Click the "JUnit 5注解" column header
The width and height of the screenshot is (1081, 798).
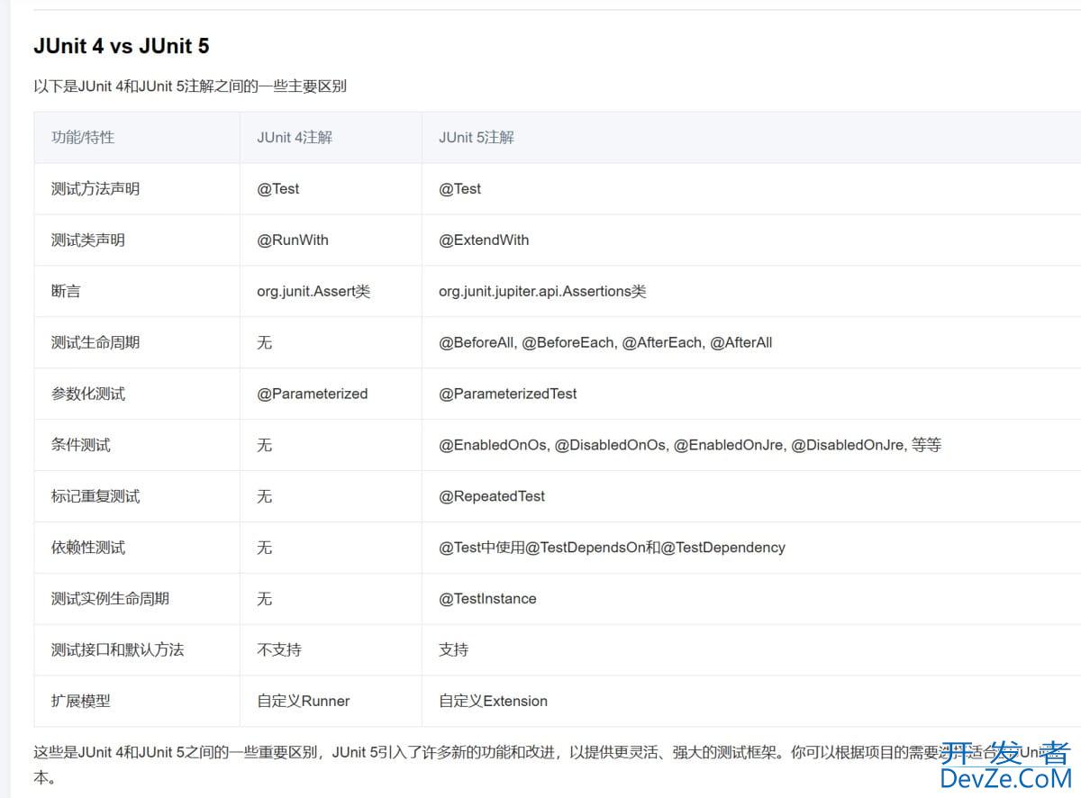tap(477, 138)
